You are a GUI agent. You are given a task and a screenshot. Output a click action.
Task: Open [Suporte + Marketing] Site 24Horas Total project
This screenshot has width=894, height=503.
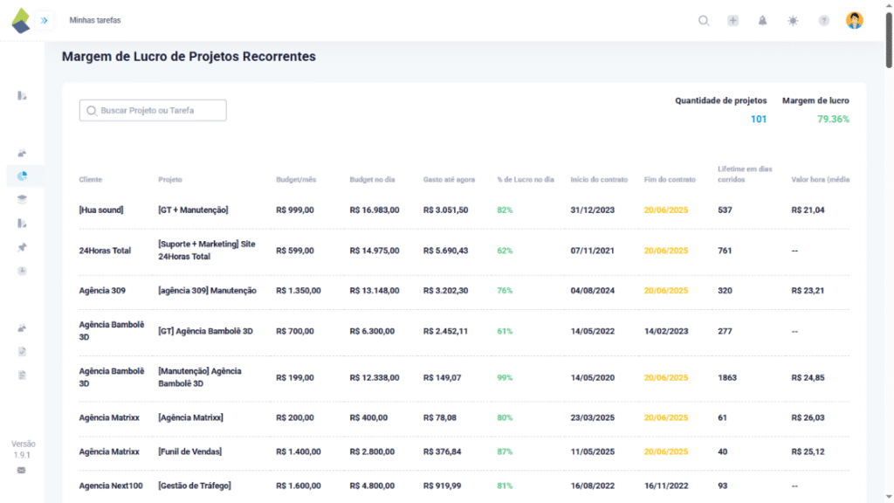[206, 251]
